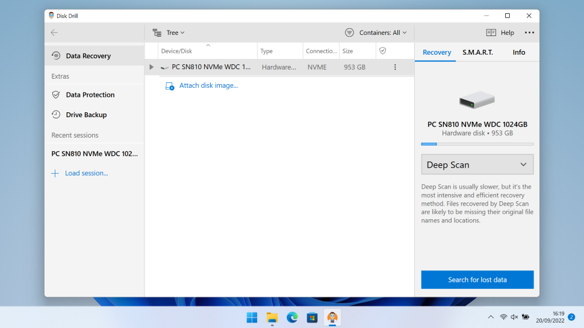The width and height of the screenshot is (584, 328).
Task: Sort by Size column header
Action: [x=358, y=51]
